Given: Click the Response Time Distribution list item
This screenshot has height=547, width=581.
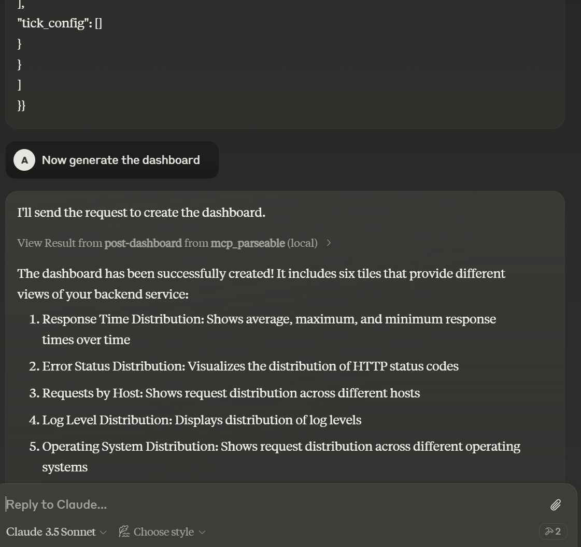Looking at the screenshot, I should 268,319.
